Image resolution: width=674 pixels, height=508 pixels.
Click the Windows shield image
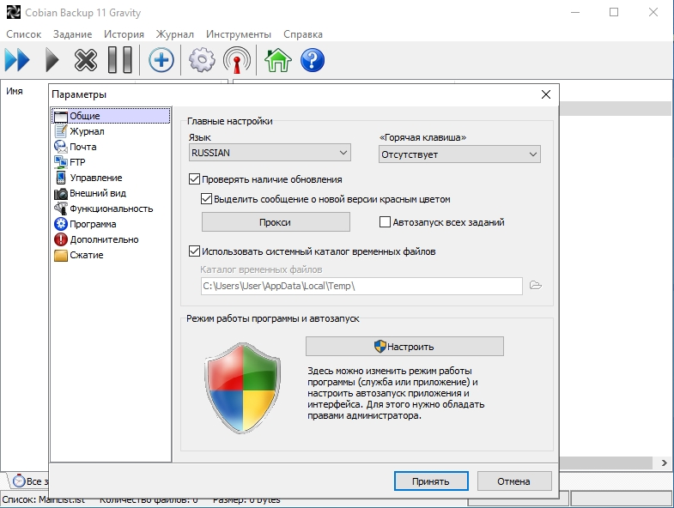point(242,388)
